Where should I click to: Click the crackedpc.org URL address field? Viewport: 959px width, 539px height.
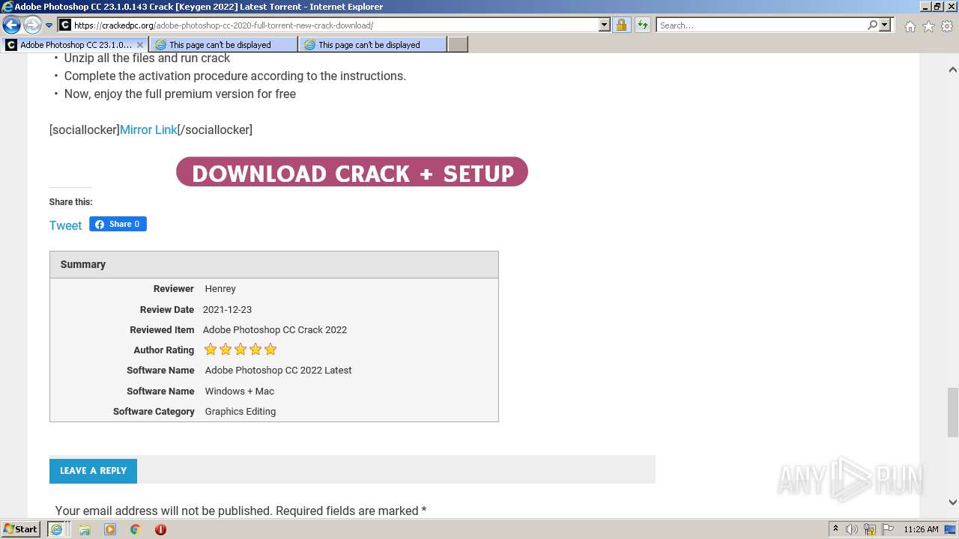click(x=335, y=25)
